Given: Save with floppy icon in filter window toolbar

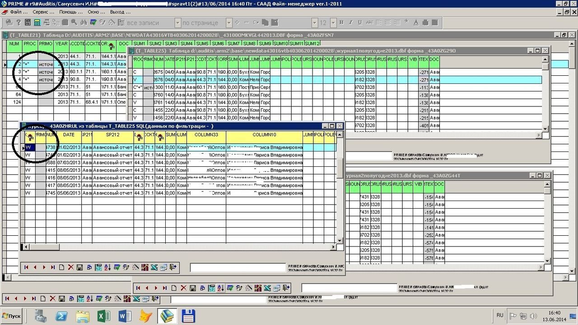Looking at the screenshot, I should (79, 267).
